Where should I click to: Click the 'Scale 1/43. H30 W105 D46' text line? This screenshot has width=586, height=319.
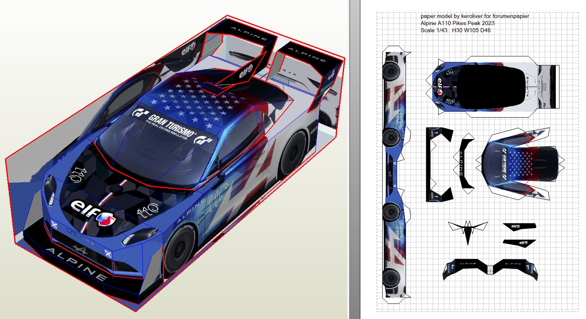[x=455, y=30]
